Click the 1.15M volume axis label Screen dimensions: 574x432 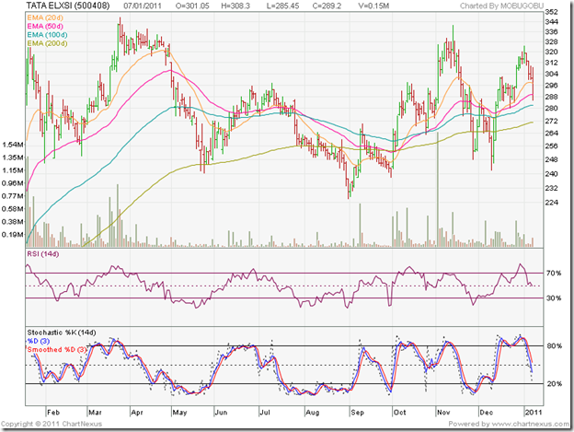point(13,170)
